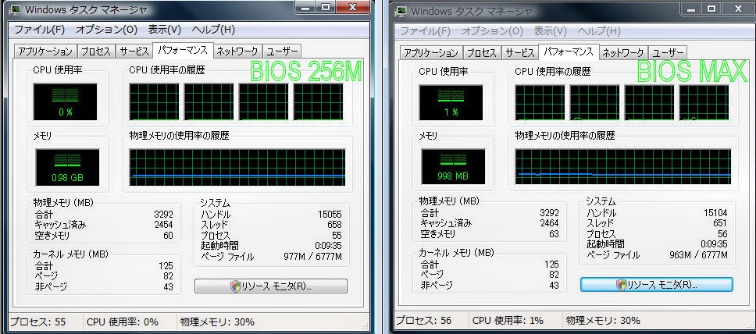
Task: Click first CPU history graph in BIOS 256M window
Action: [155, 101]
